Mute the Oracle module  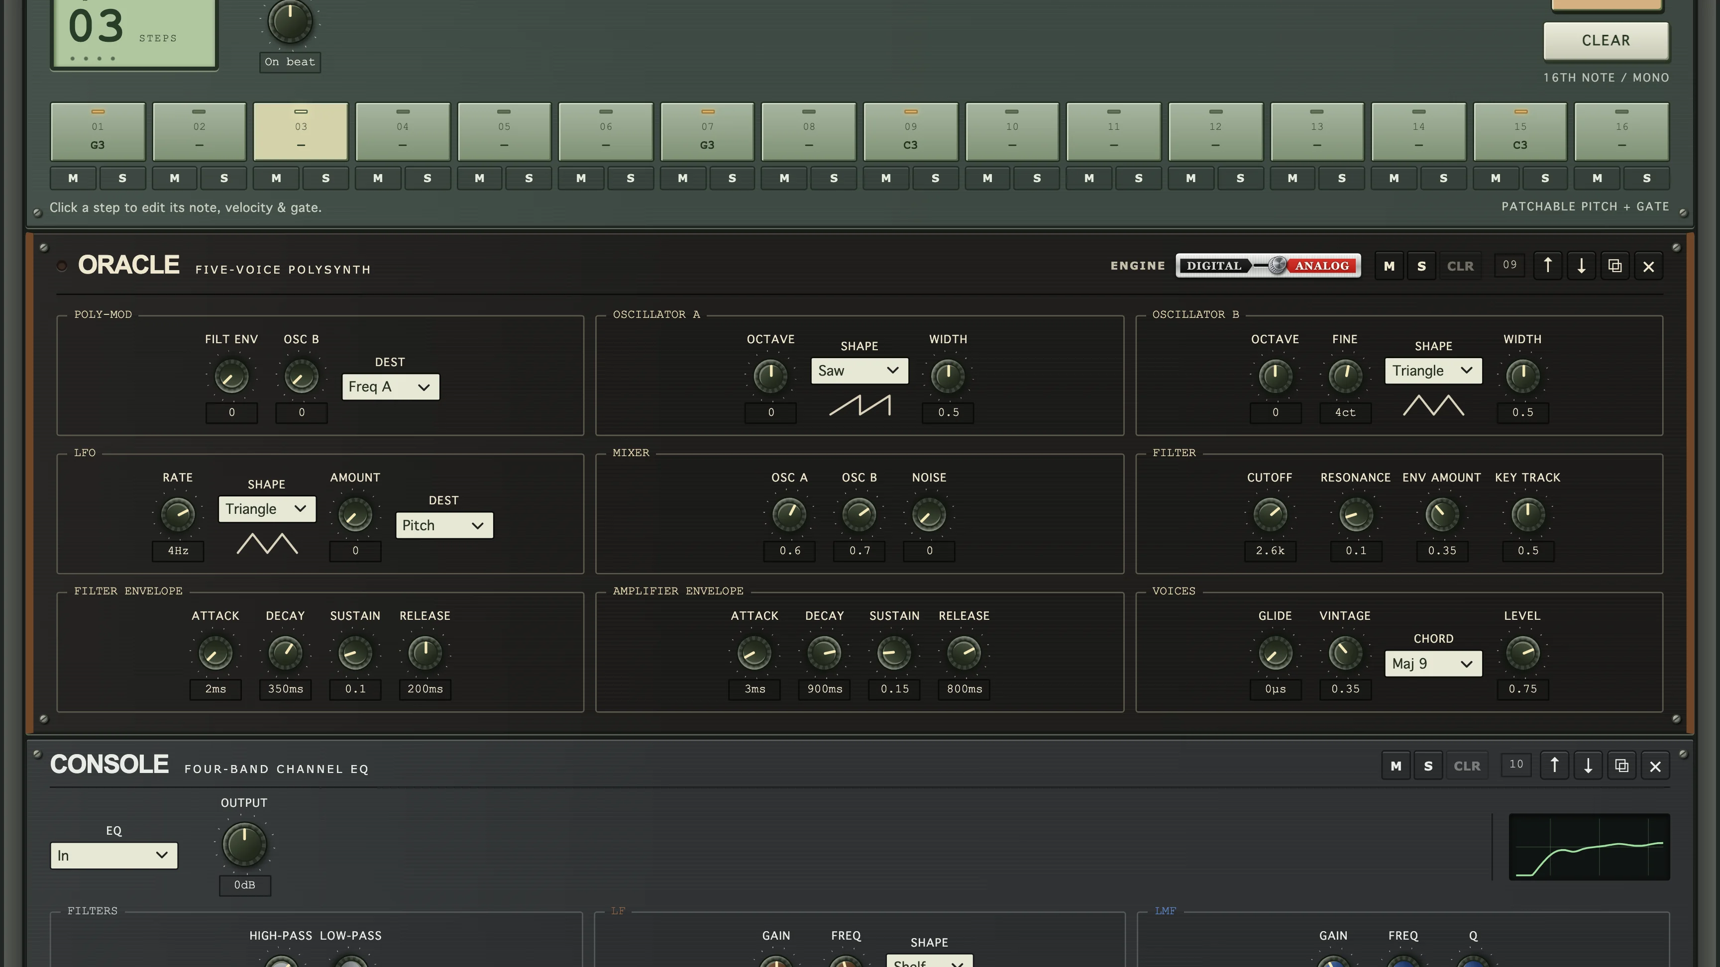[1389, 266]
